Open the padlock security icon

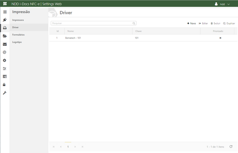point(4,84)
